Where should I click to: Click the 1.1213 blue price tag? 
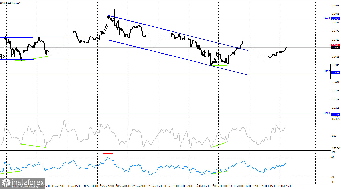336,114
